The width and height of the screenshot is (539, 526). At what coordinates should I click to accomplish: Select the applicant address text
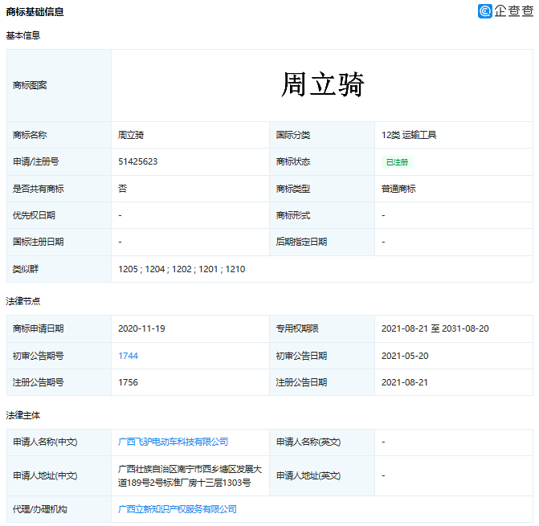point(184,475)
